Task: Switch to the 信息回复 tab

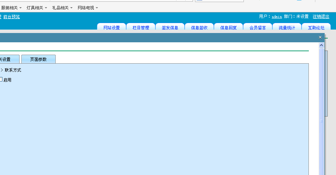Action: [229, 28]
